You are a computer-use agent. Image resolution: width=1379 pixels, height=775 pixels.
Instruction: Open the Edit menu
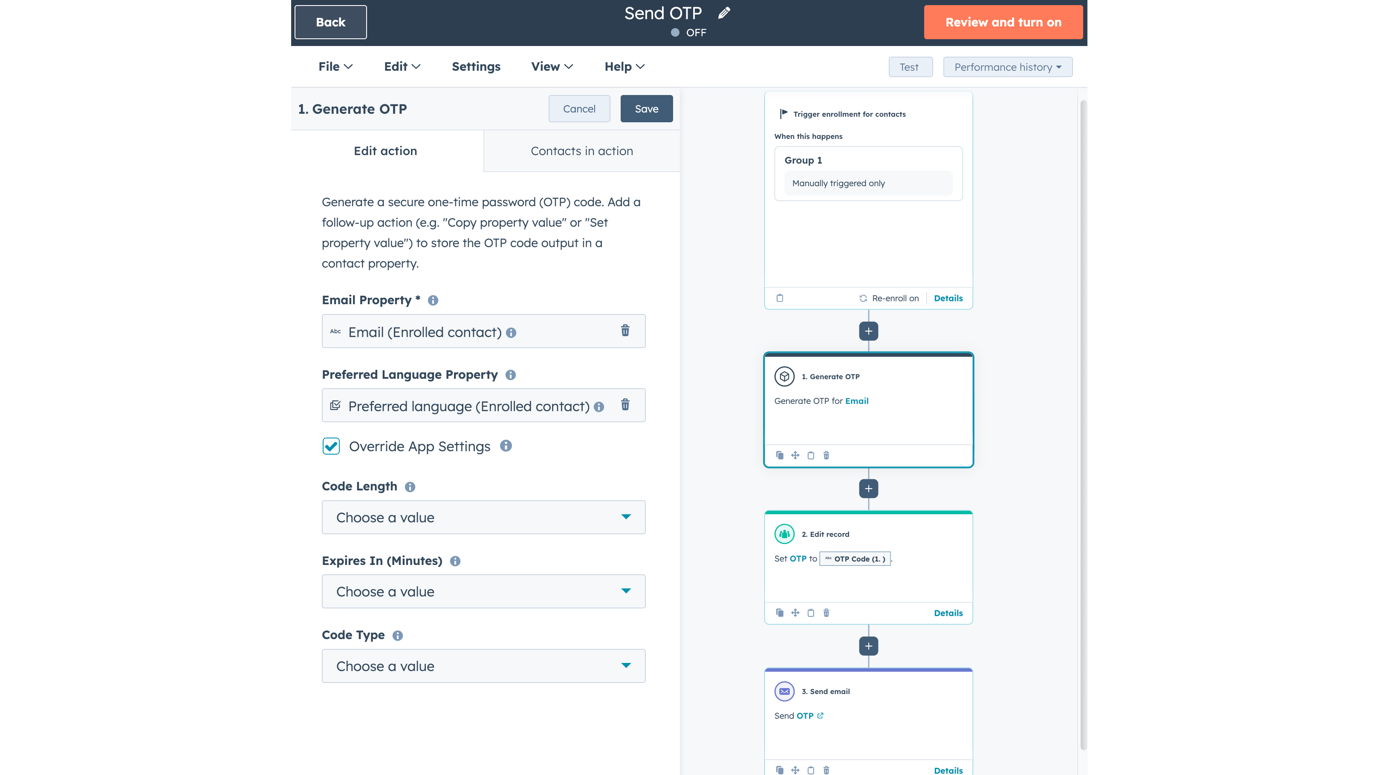pos(402,66)
